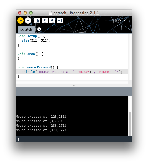Place cursor in the println code line
The width and height of the screenshot is (148, 164).
coord(72,72)
